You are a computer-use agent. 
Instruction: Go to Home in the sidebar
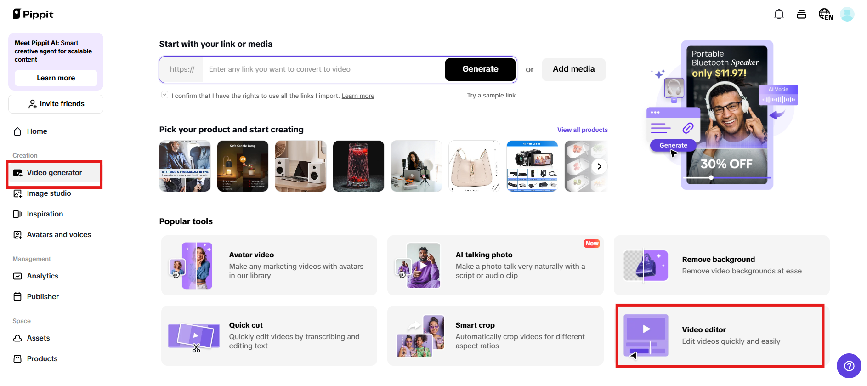click(x=37, y=131)
